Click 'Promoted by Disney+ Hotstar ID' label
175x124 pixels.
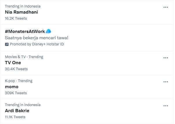click(x=37, y=44)
